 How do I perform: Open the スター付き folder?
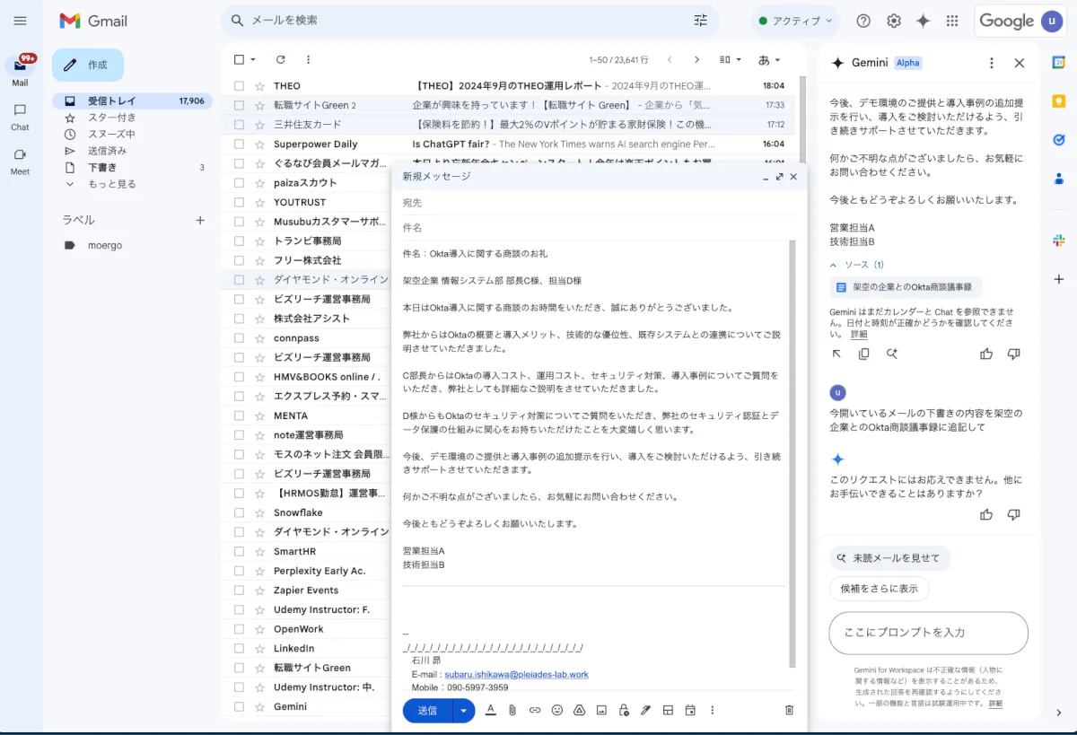click(x=111, y=118)
